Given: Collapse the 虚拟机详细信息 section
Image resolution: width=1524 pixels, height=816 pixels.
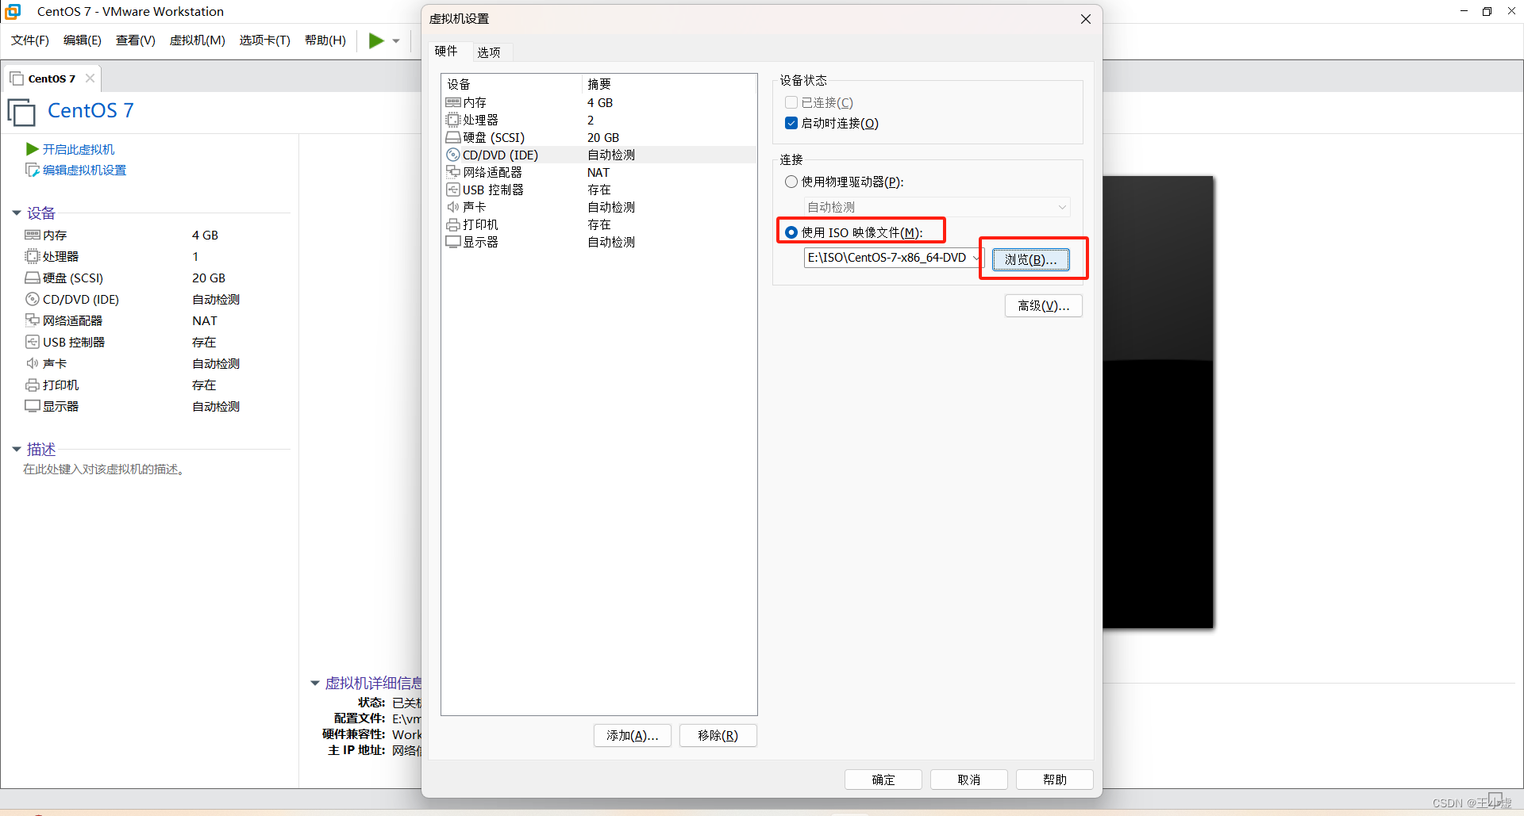Looking at the screenshot, I should pyautogui.click(x=315, y=683).
